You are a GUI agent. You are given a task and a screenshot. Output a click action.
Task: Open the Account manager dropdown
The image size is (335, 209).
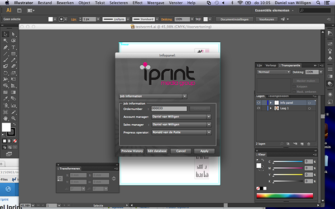point(181,117)
